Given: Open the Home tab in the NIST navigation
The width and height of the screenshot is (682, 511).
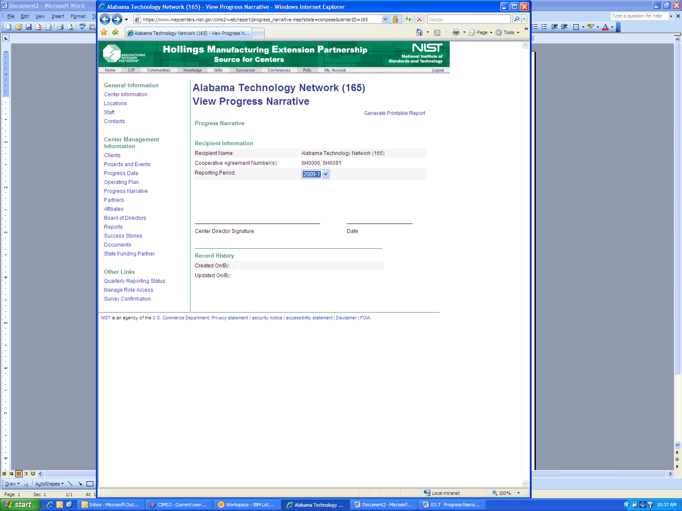Looking at the screenshot, I should [x=110, y=70].
